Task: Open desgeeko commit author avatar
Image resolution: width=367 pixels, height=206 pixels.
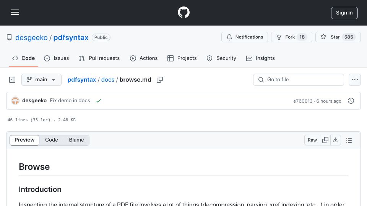Action: [x=15, y=101]
